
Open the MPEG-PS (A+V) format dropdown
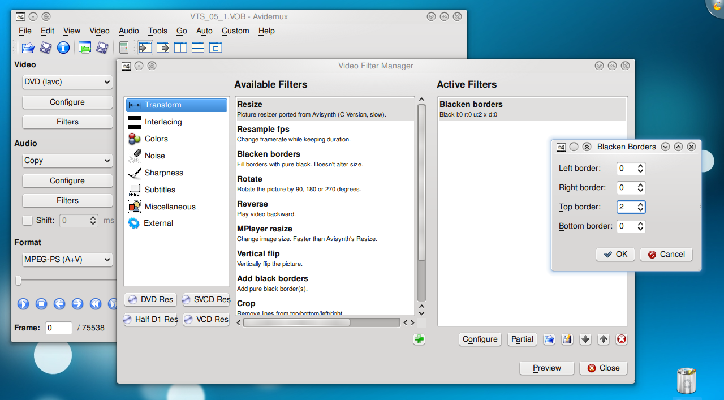tap(67, 259)
